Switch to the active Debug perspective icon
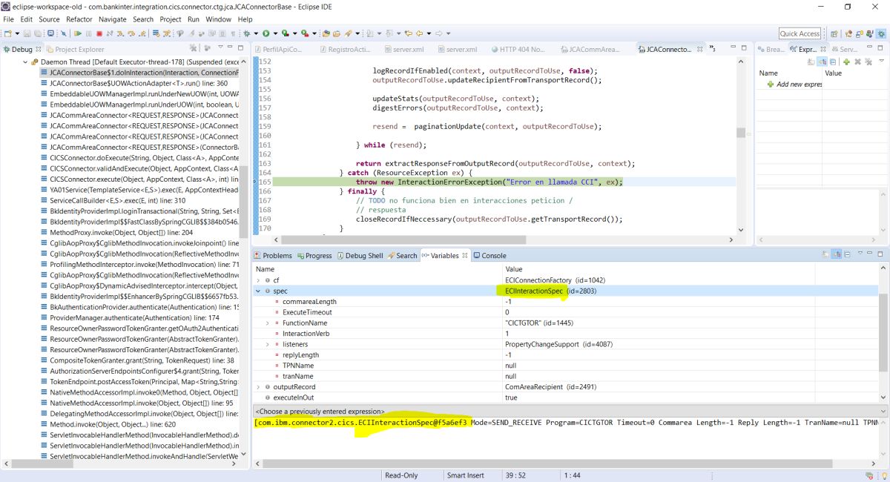The height and width of the screenshot is (482, 890). 880,33
